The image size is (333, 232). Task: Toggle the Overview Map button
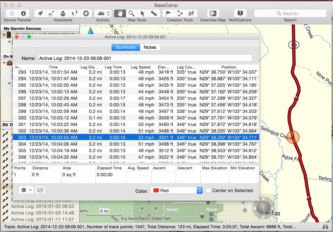pos(213,13)
